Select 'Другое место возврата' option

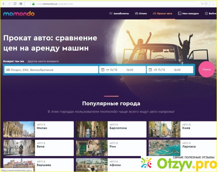point(43,62)
